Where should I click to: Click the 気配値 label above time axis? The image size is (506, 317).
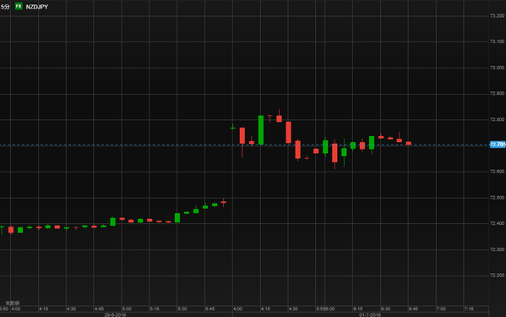[13, 303]
